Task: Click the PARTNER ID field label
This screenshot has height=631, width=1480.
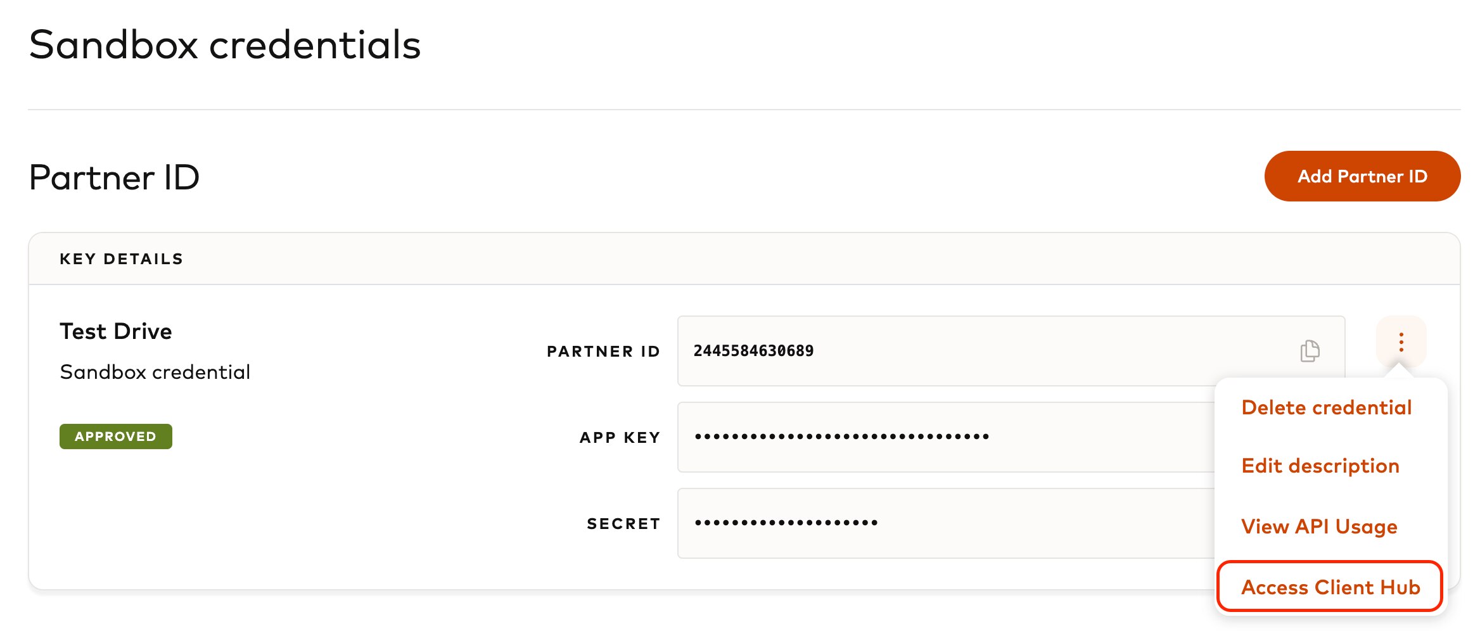Action: (603, 352)
